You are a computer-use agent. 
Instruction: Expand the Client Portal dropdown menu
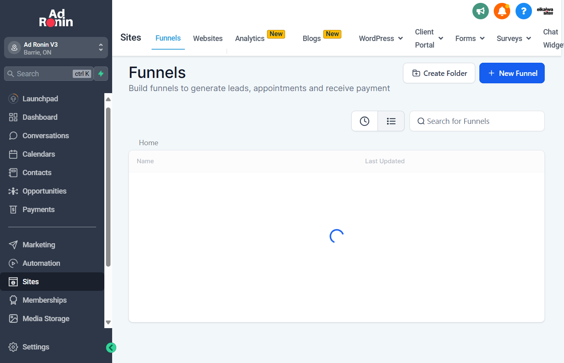(429, 39)
